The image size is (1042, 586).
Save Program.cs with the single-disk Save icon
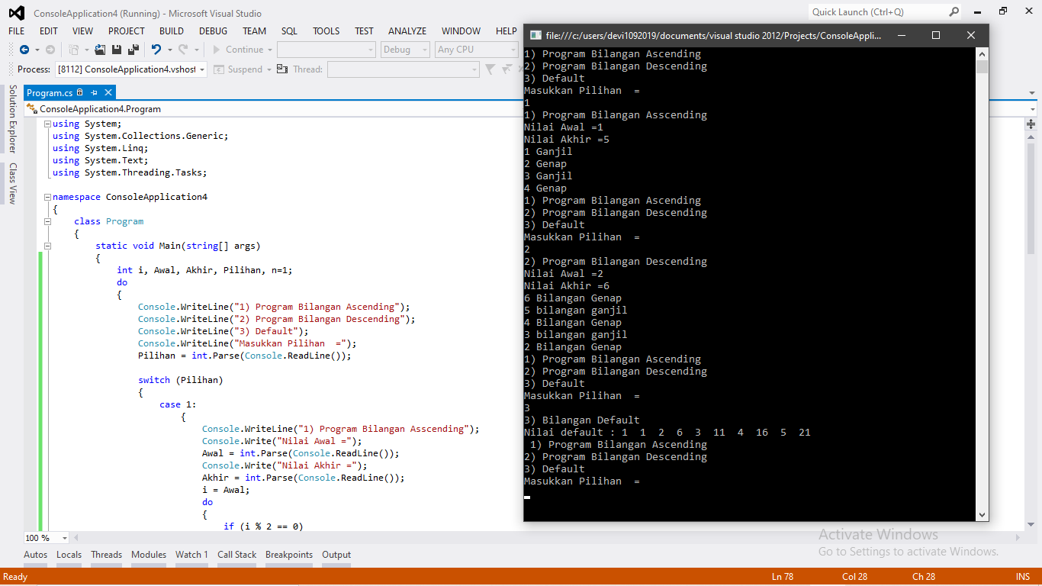click(x=117, y=50)
